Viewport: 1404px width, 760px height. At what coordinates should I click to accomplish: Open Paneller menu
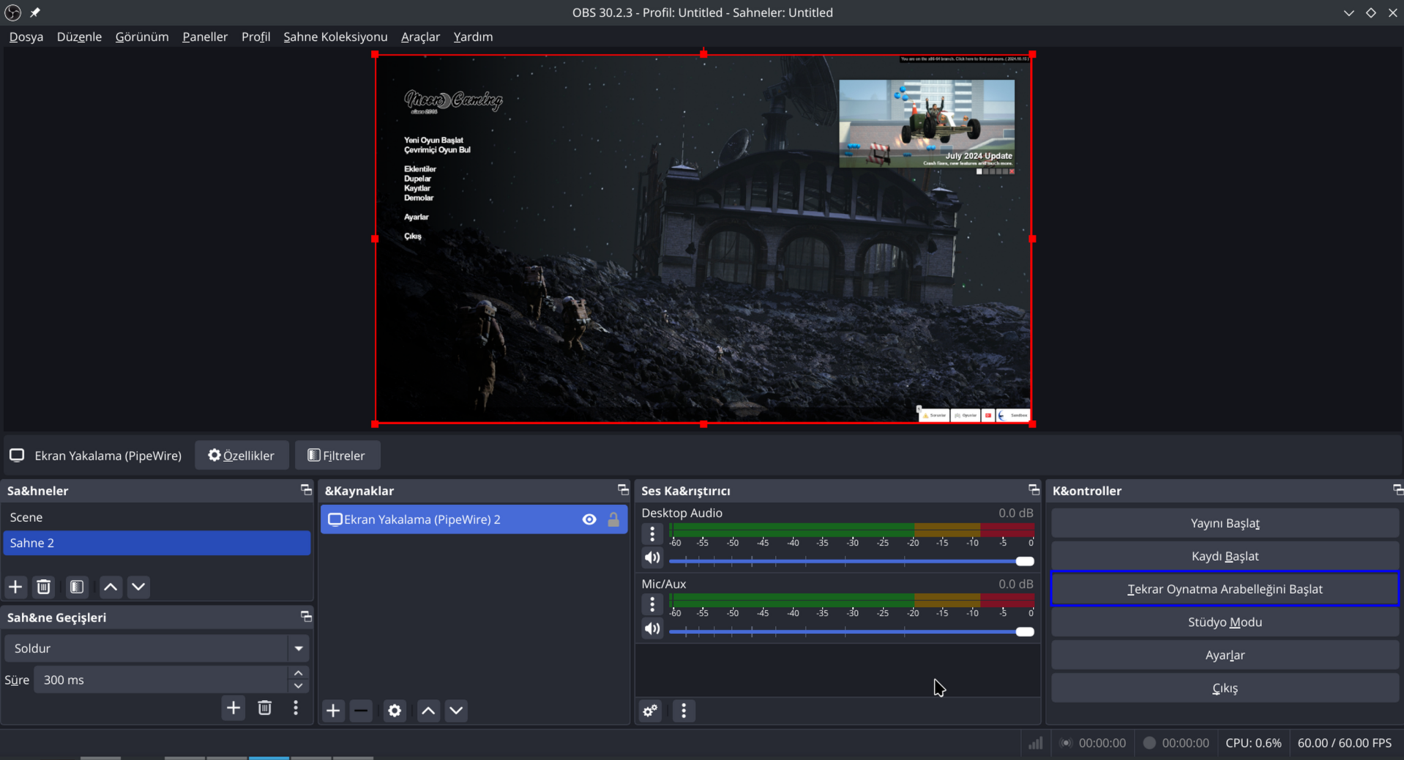(205, 37)
